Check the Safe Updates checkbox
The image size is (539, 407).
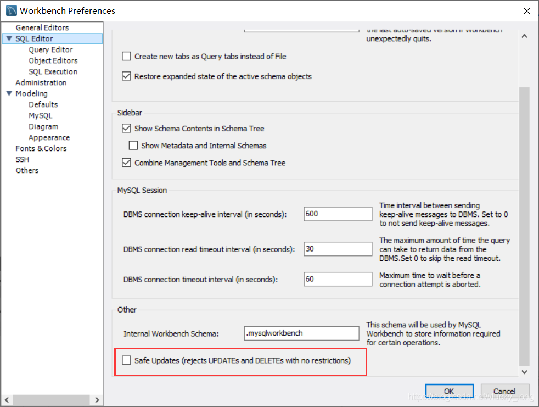click(x=126, y=360)
